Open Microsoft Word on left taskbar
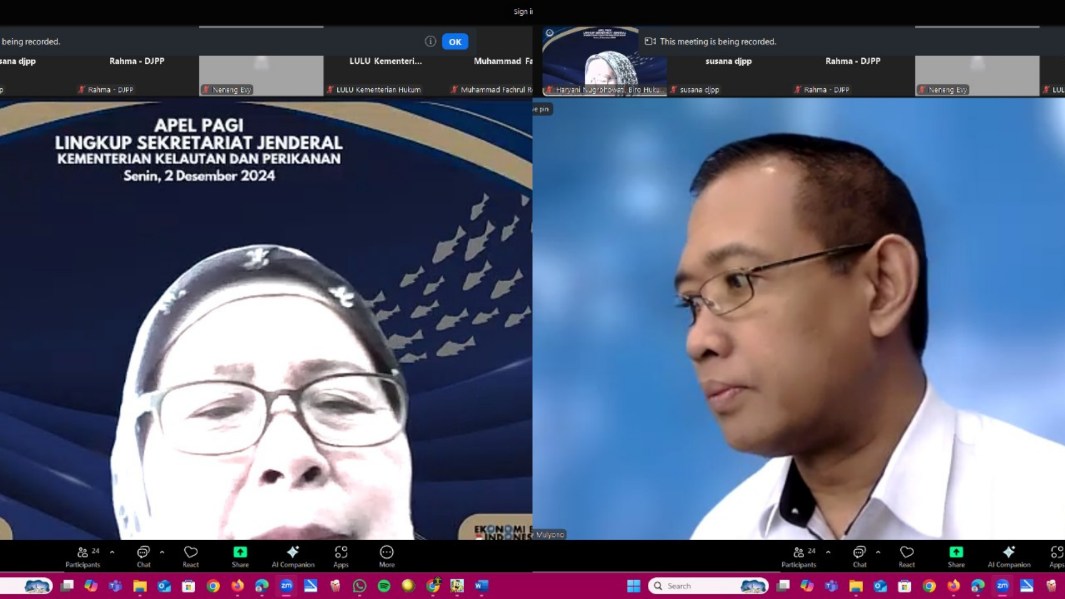The width and height of the screenshot is (1065, 599). pyautogui.click(x=481, y=586)
